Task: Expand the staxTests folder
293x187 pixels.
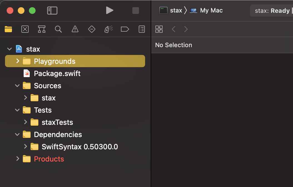Action: click(x=26, y=122)
